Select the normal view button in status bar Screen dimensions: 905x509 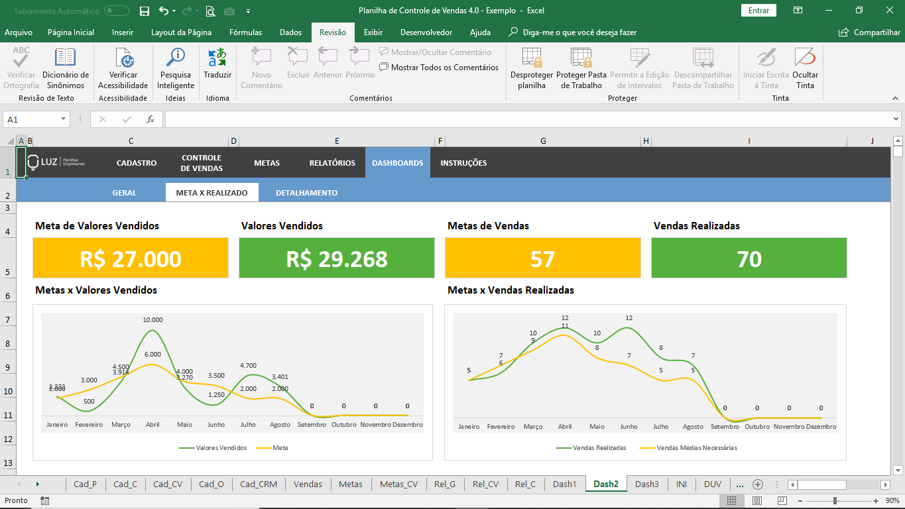coord(732,501)
